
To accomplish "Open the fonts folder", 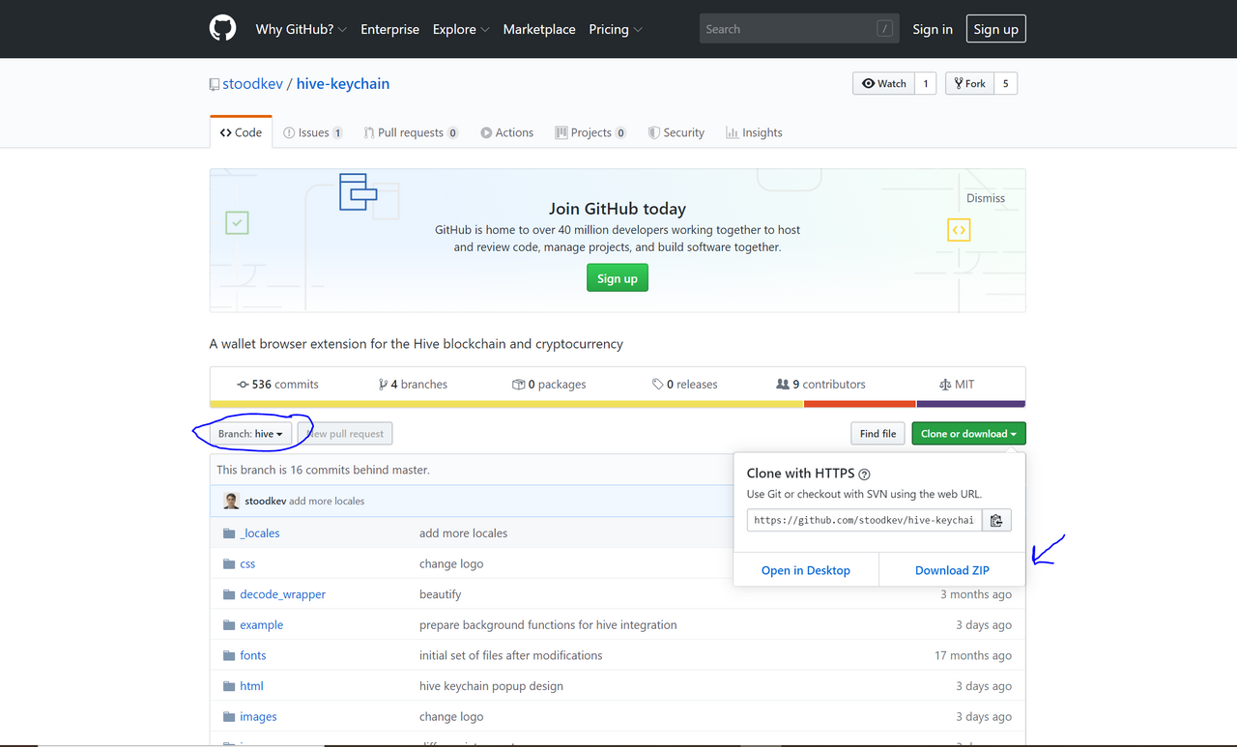I will 253,655.
